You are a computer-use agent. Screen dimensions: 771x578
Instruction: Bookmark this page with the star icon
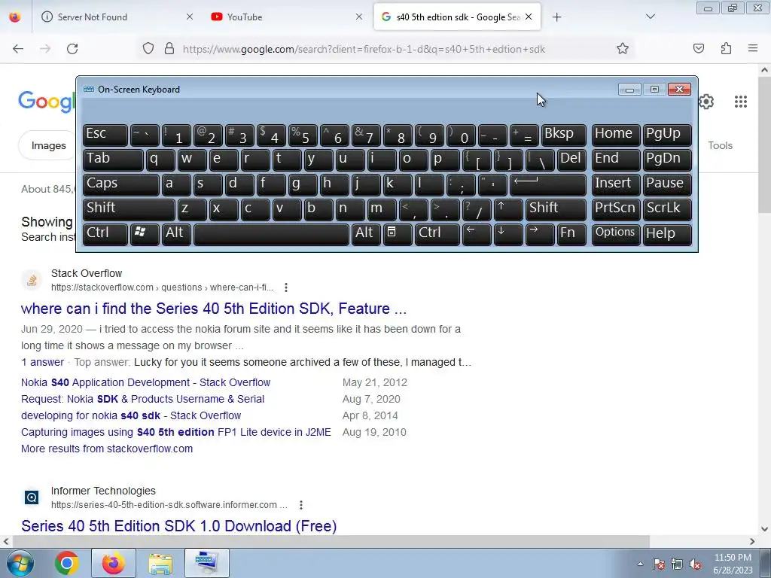point(623,49)
